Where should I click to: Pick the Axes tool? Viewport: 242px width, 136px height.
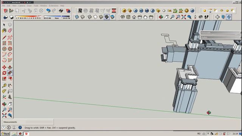pyautogui.click(x=4, y=97)
